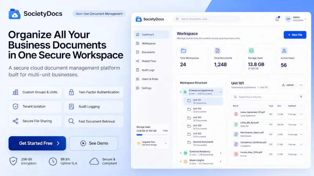Open Shared Files in the sidebar
The height and width of the screenshot is (176, 314).
pos(152,61)
